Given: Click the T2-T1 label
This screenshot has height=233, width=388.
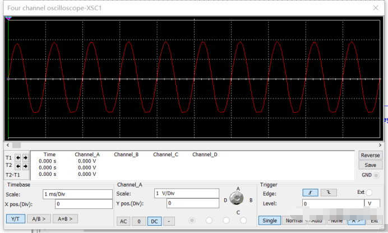Looking at the screenshot, I should click(x=13, y=175).
